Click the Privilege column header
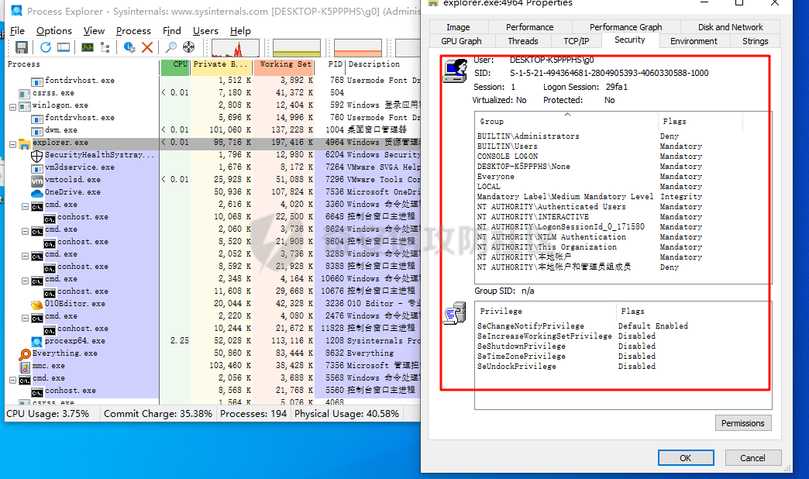Image resolution: width=809 pixels, height=479 pixels. tap(546, 312)
